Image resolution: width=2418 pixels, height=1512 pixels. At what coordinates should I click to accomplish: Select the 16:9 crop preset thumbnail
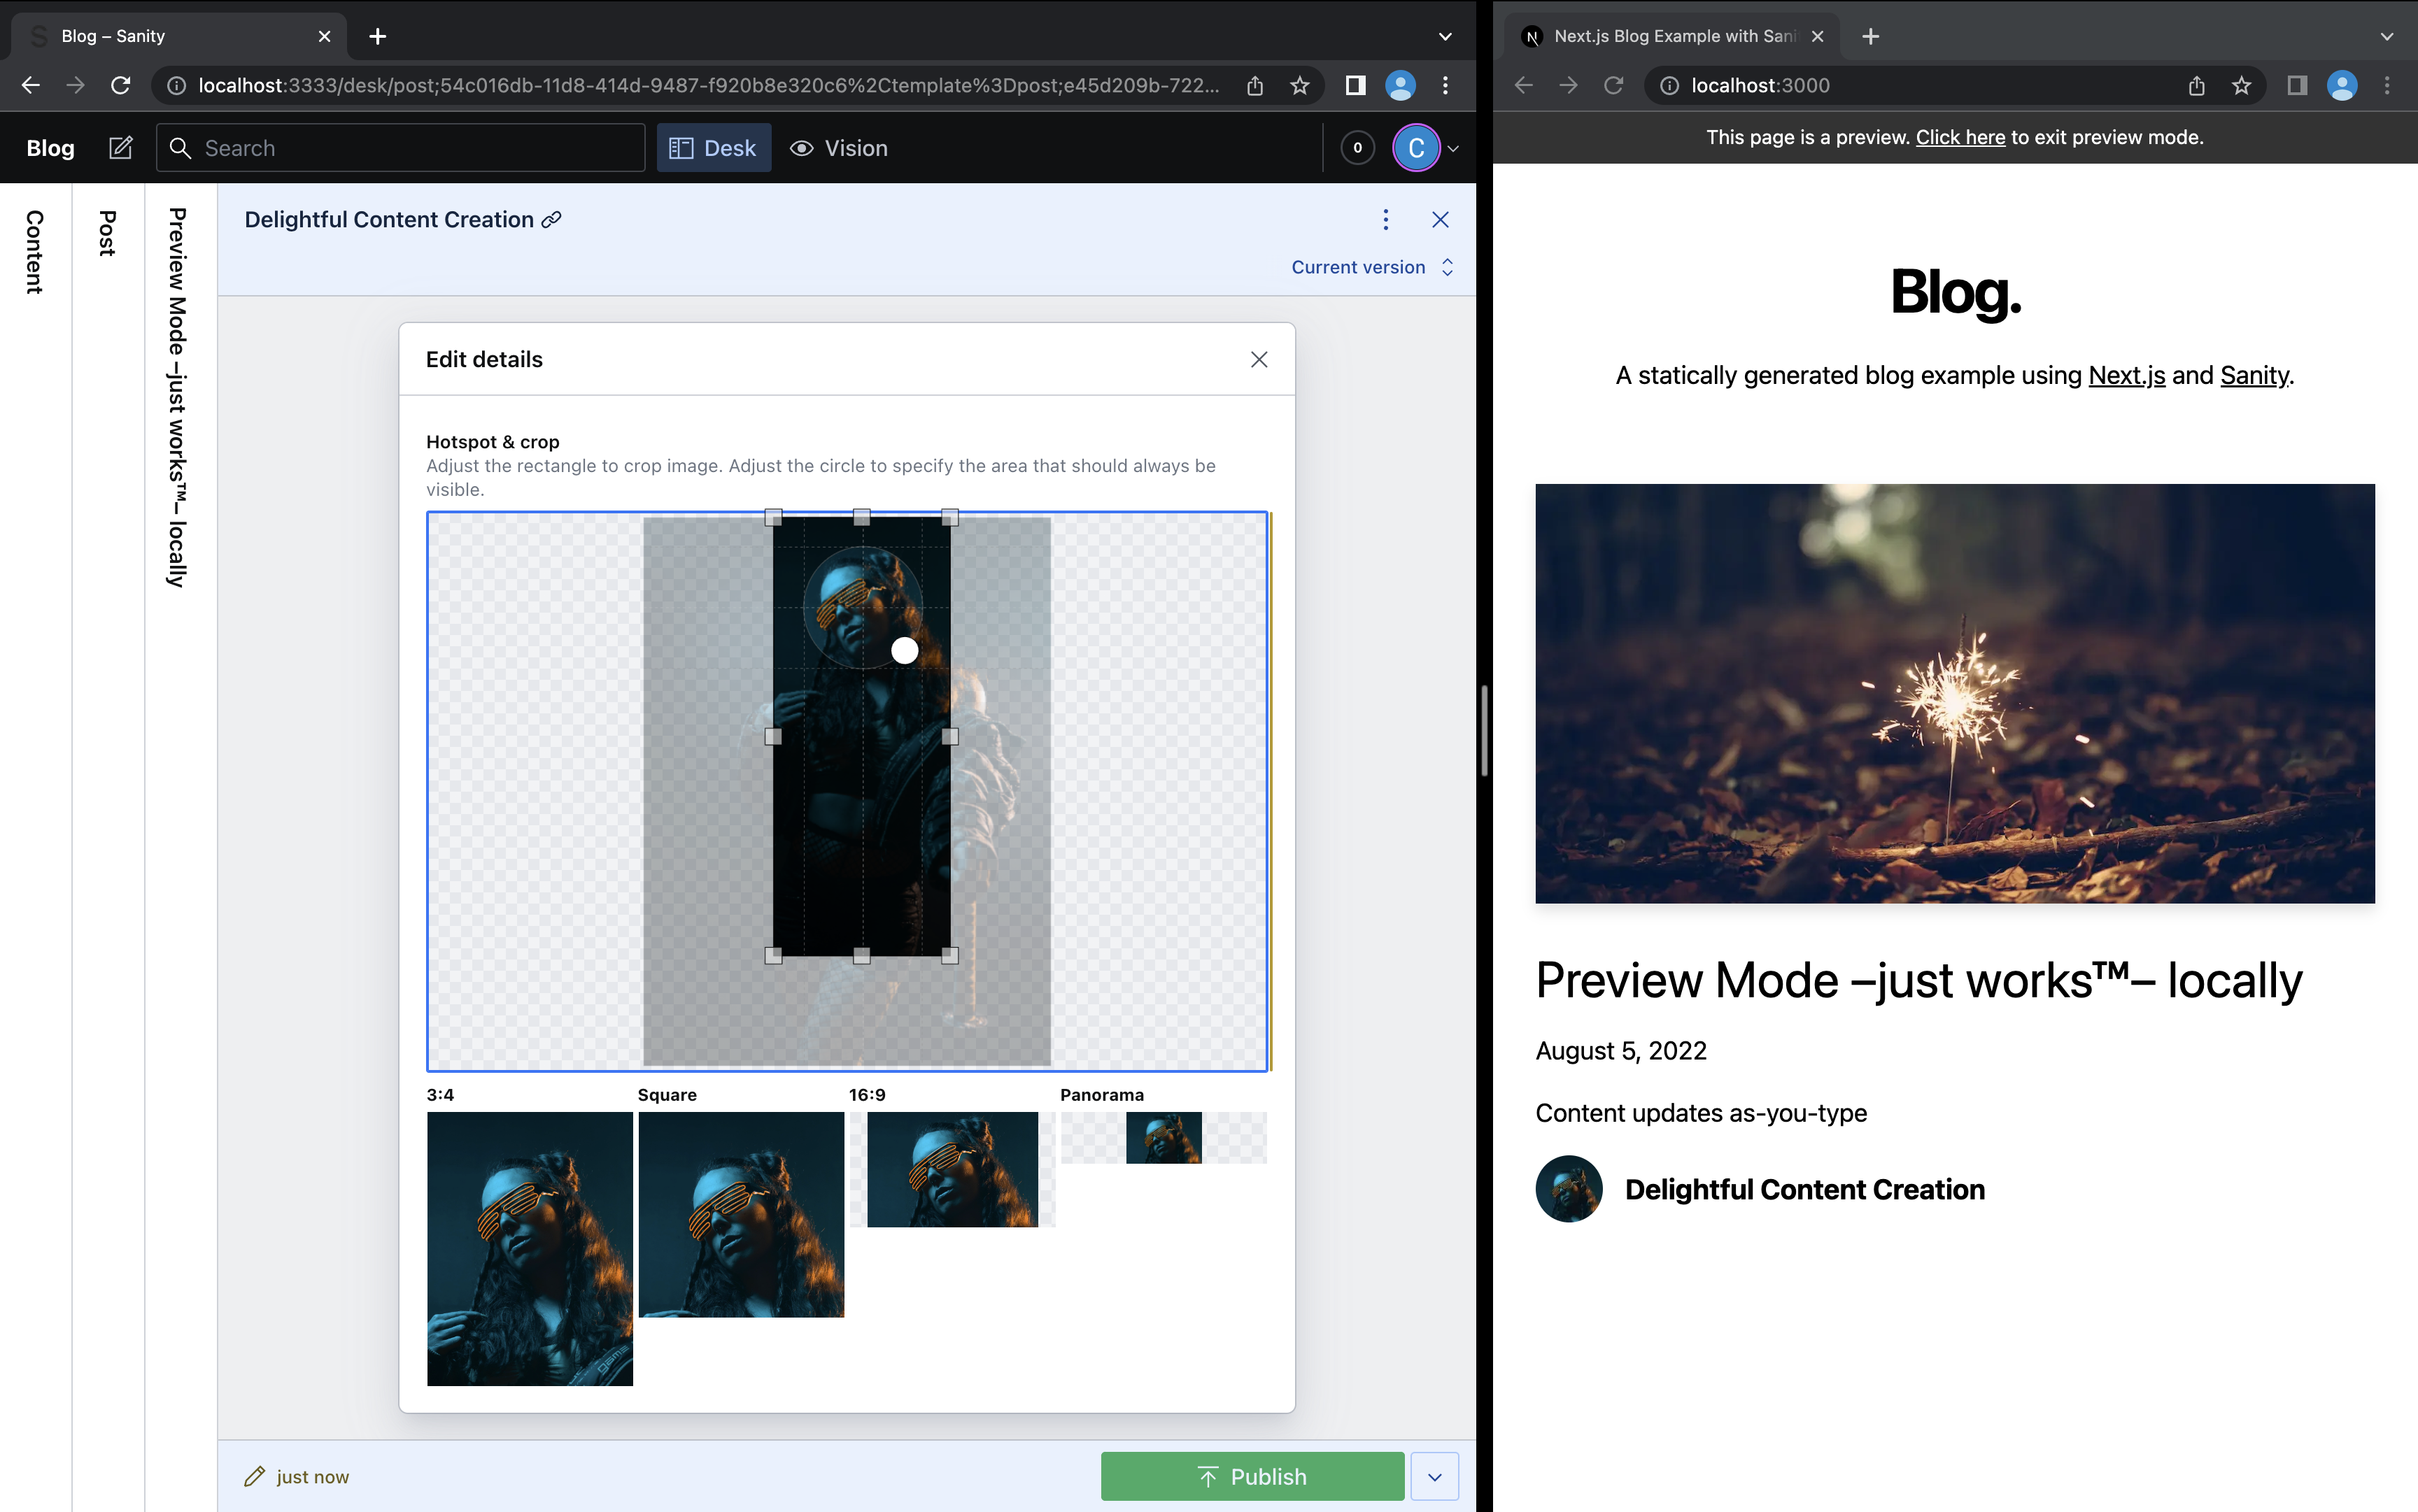coord(953,1169)
